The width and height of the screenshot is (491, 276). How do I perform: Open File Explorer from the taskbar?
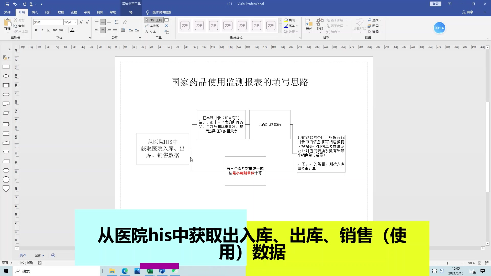click(x=112, y=271)
